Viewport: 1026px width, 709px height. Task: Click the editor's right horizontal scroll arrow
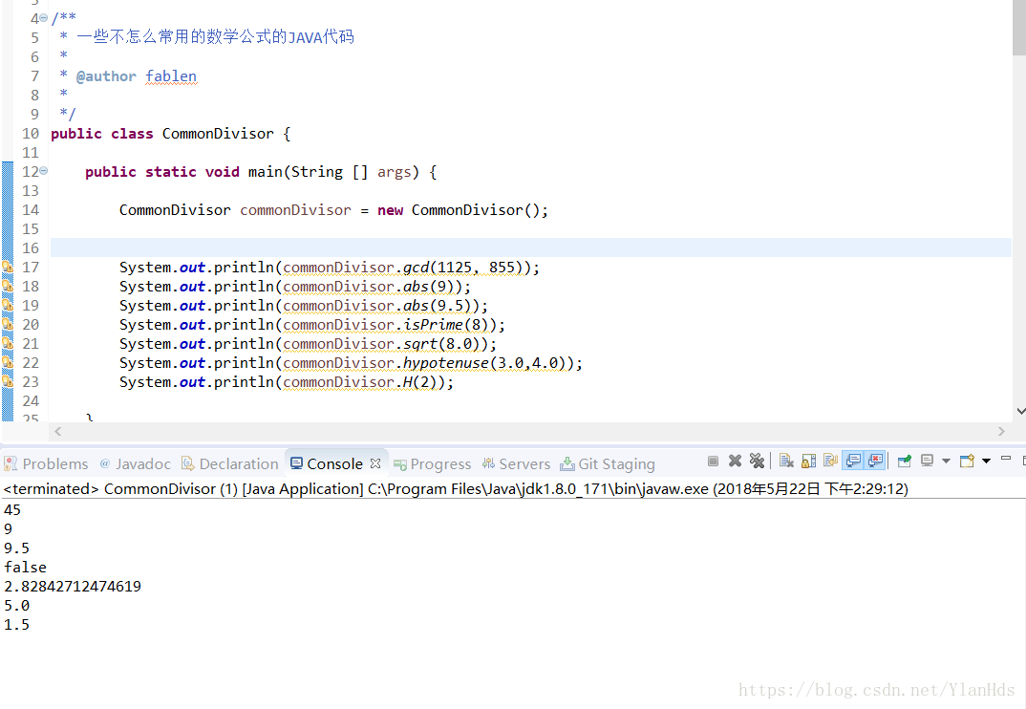point(1001,431)
